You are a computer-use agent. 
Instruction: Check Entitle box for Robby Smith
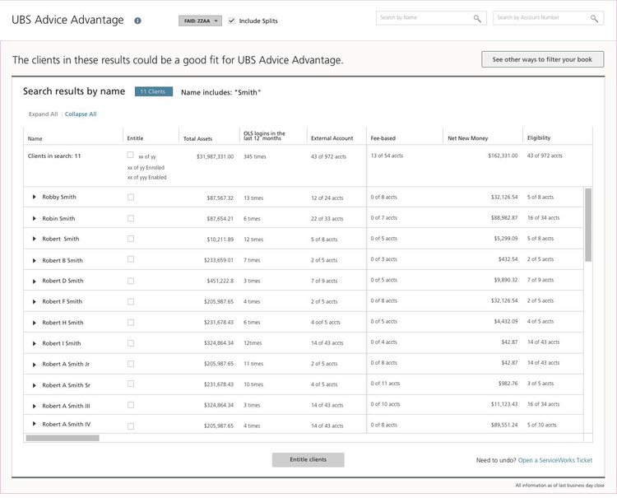pos(131,198)
